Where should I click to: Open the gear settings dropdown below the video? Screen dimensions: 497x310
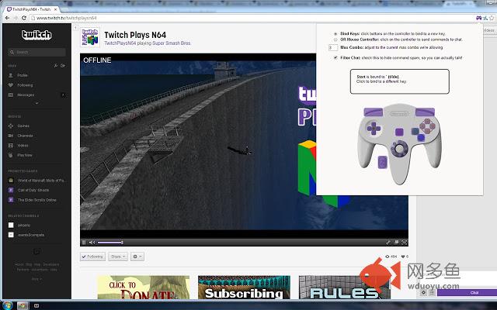[x=137, y=256]
